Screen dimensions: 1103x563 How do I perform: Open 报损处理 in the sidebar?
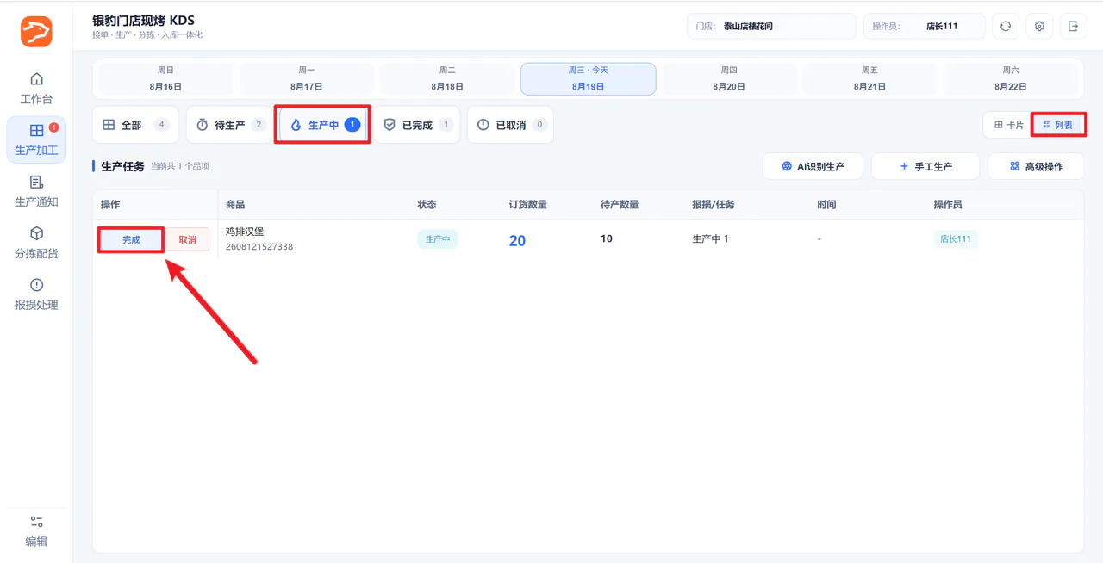coord(36,294)
